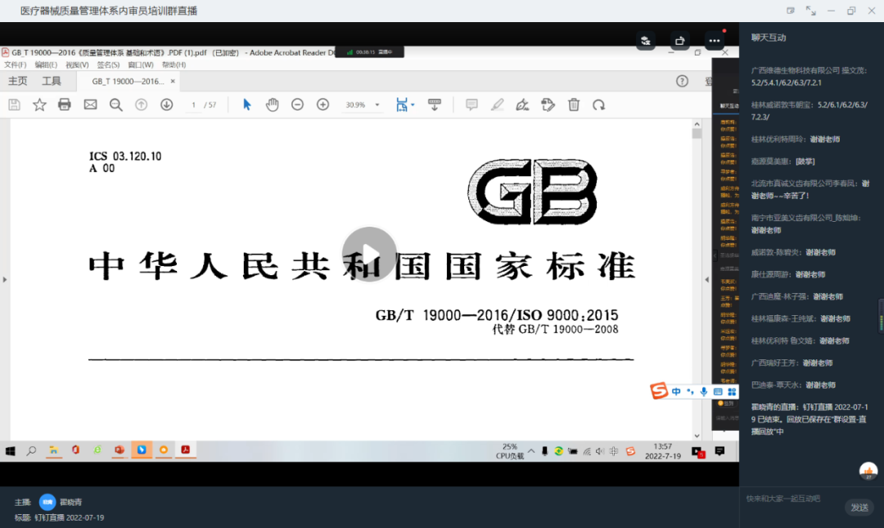Click the scroll down arrow of the document

(697, 435)
